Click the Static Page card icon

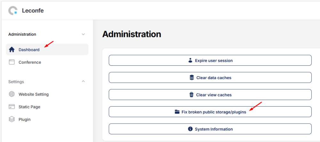(x=12, y=107)
